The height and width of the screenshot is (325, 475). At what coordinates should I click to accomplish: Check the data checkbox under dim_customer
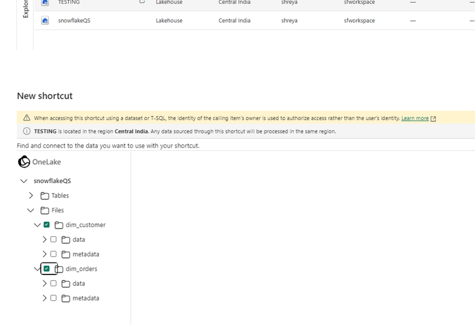[x=54, y=240]
